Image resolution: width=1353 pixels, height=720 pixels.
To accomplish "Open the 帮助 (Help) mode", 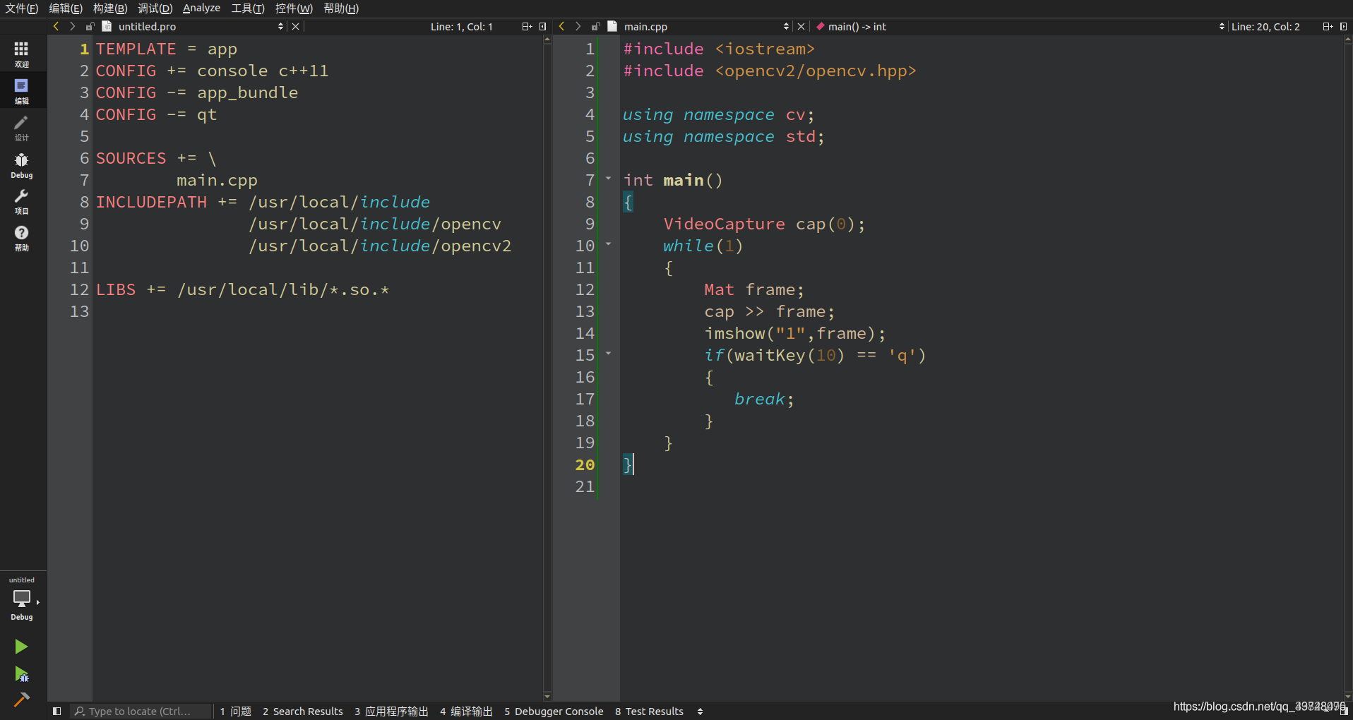I will [x=22, y=238].
